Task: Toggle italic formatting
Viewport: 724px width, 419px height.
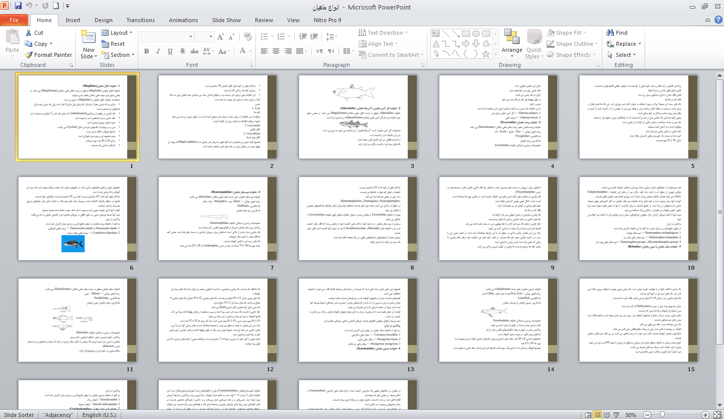Action: tap(157, 51)
